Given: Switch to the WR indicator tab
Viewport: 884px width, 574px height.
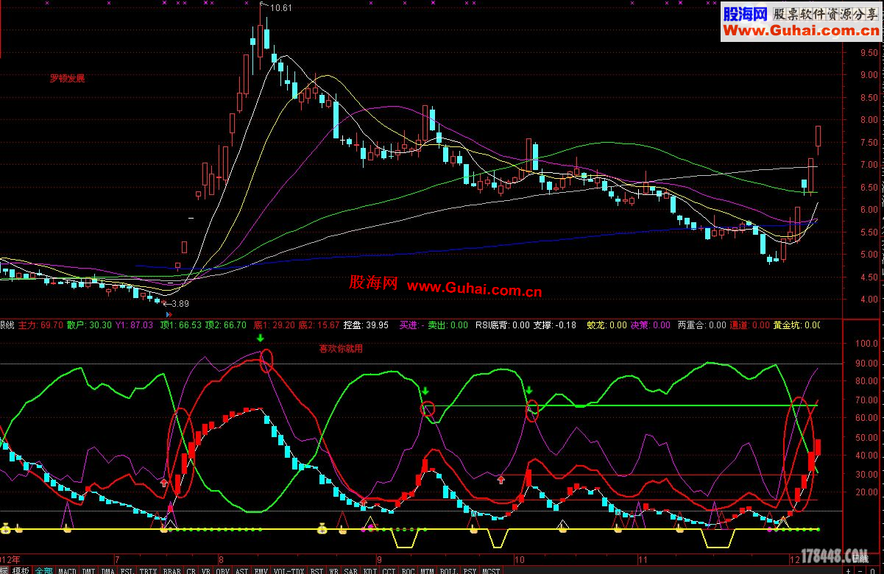Looking at the screenshot, I should tap(333, 570).
